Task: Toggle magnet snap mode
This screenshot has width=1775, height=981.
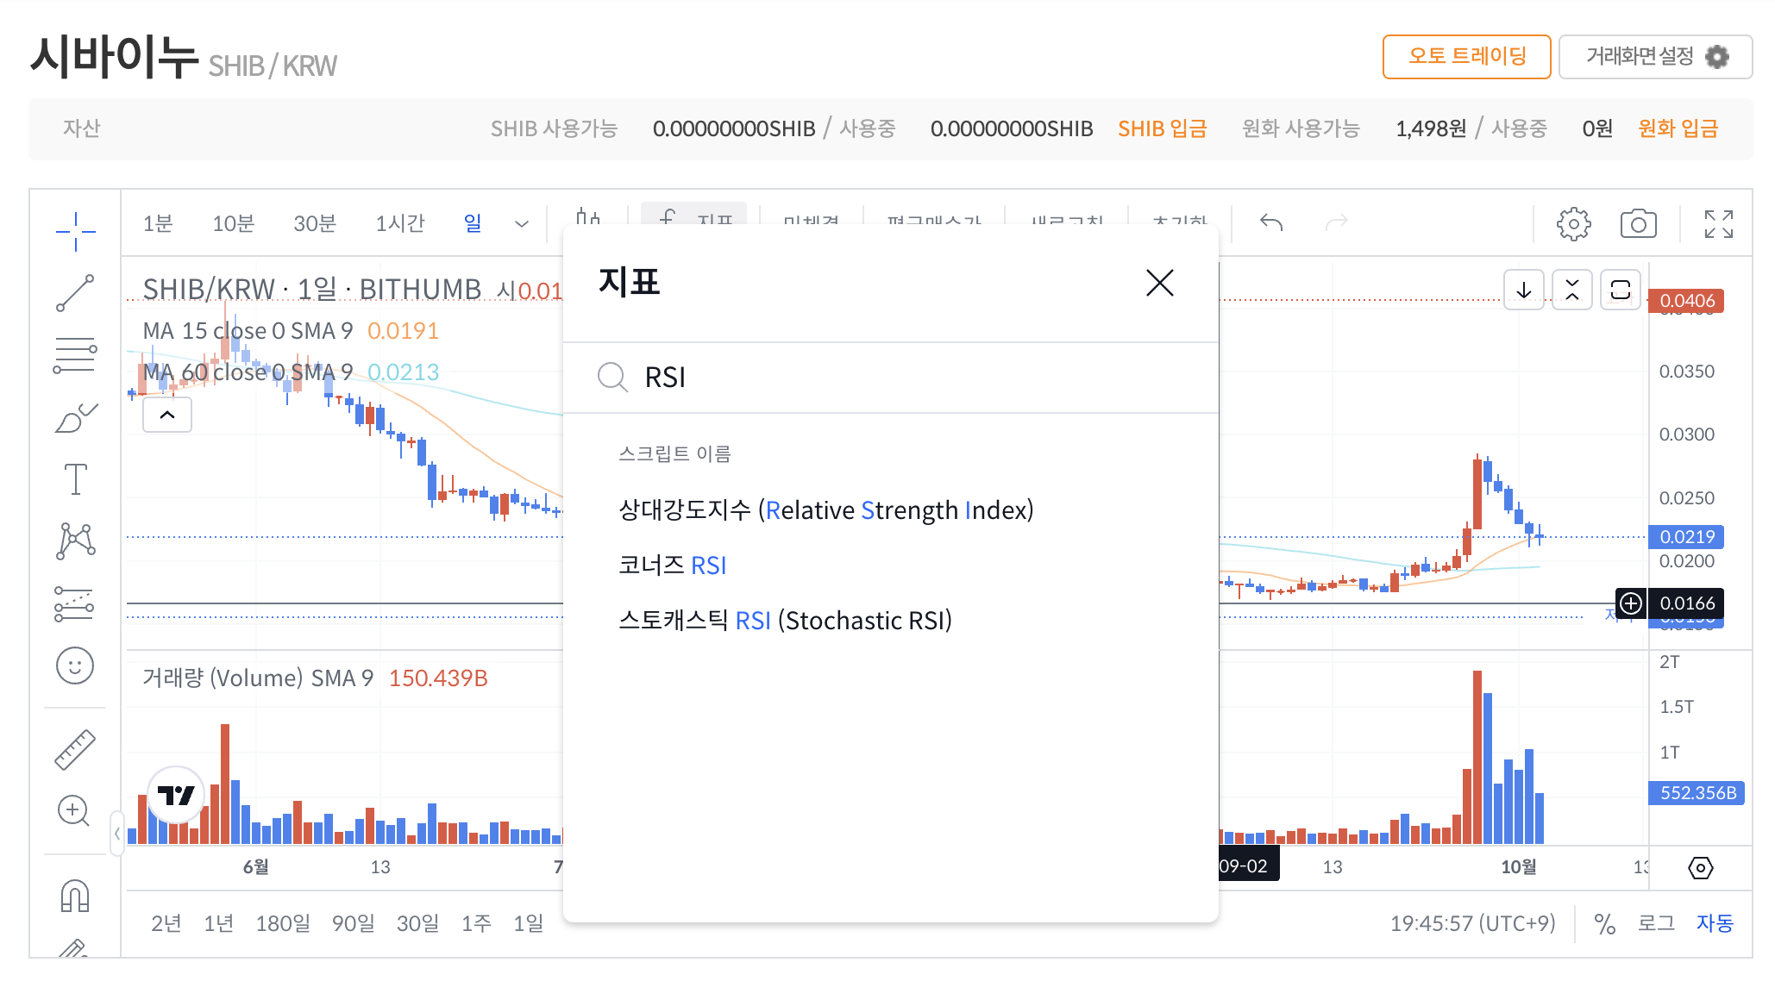Action: [x=75, y=896]
